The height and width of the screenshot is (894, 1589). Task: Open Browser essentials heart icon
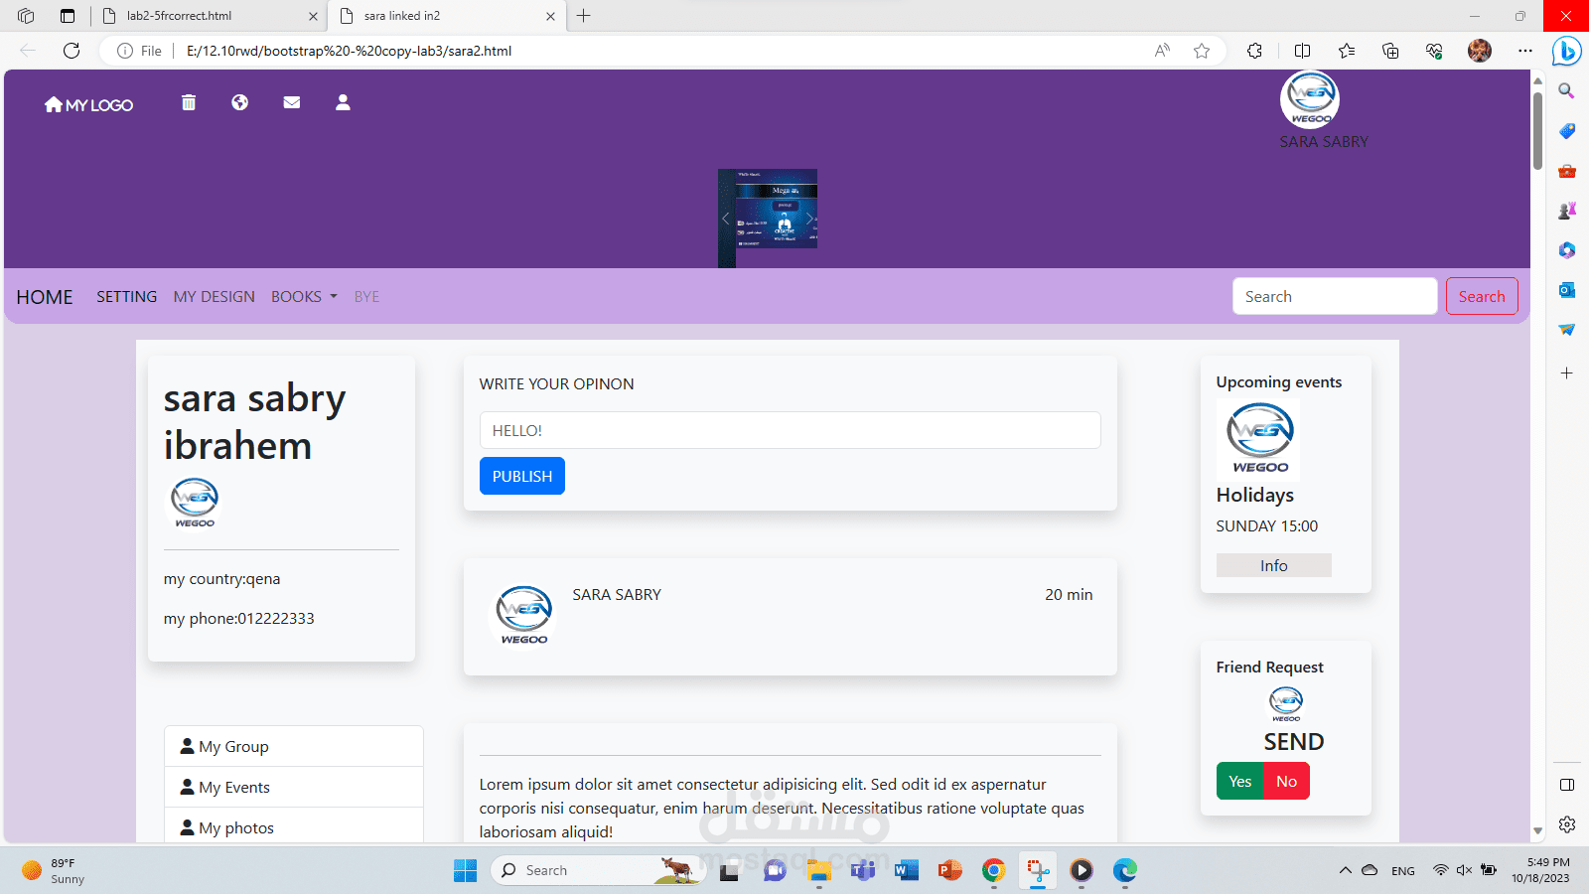pyautogui.click(x=1434, y=51)
